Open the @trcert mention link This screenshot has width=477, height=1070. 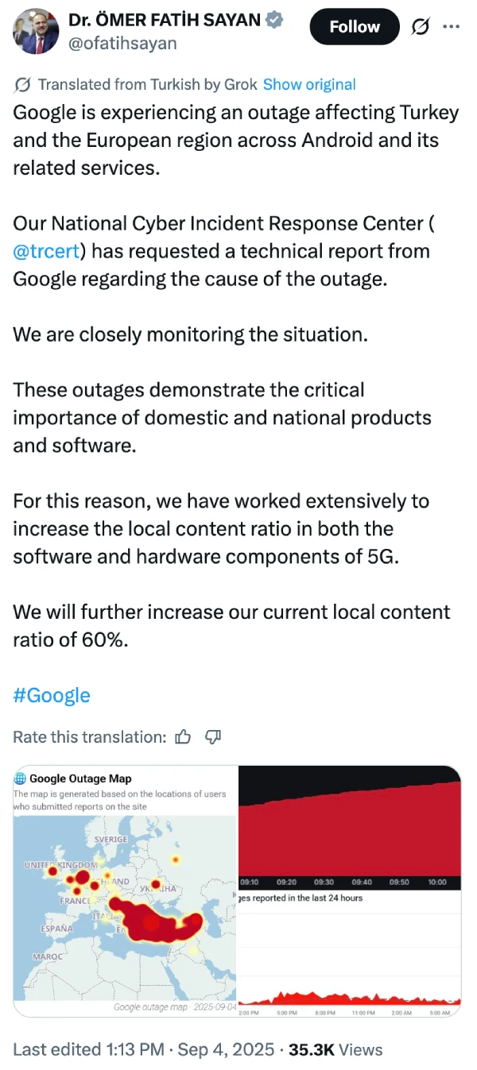[45, 251]
